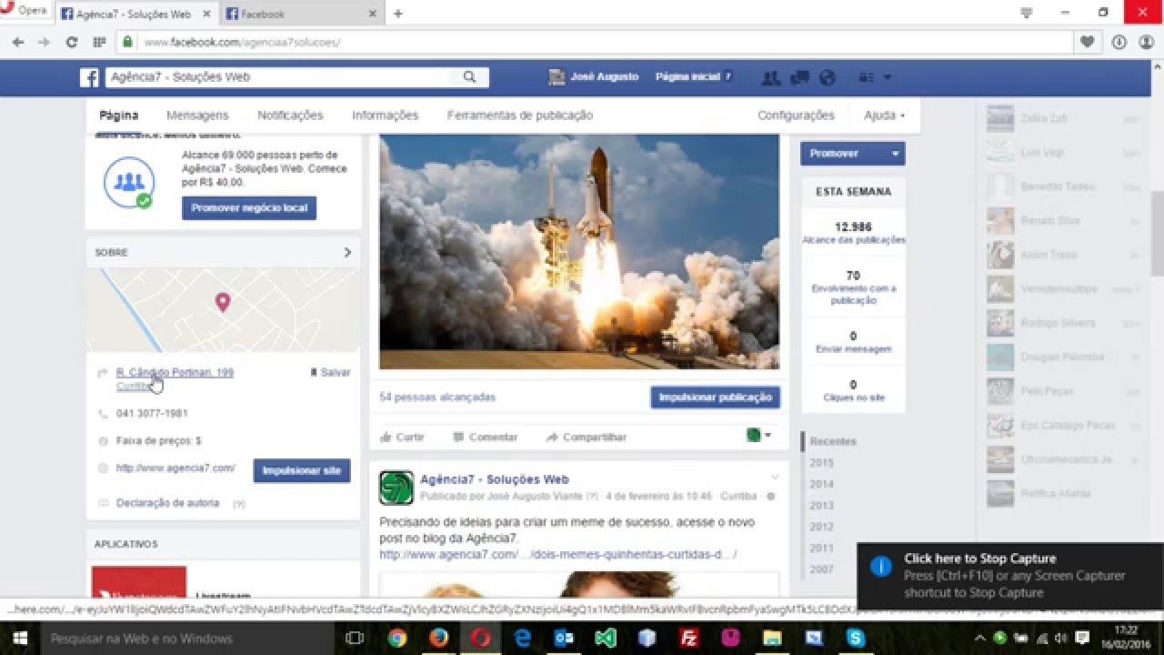Open http://www.agencia7.com/ website link

pyautogui.click(x=176, y=469)
